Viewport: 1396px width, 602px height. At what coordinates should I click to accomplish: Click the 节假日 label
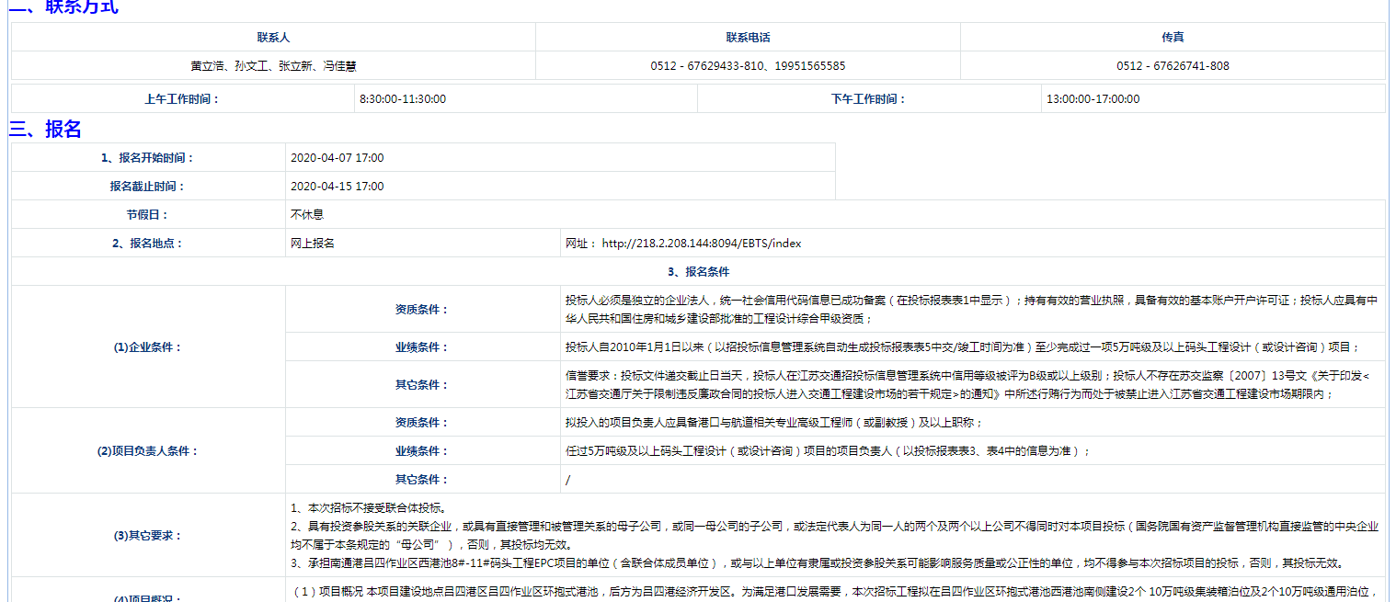(x=148, y=215)
